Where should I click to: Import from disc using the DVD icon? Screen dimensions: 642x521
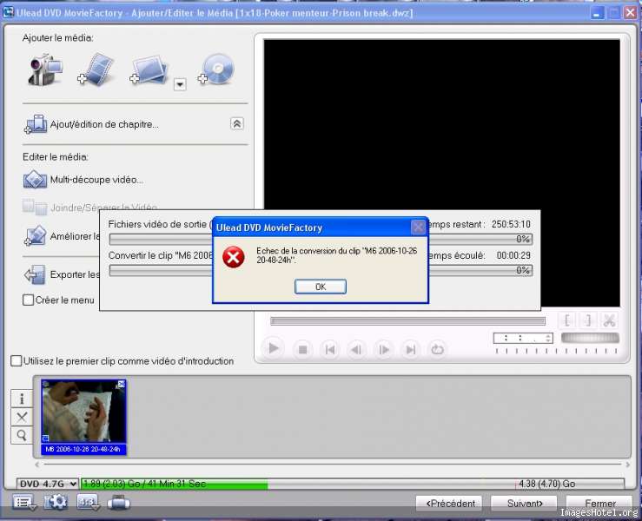tap(216, 69)
